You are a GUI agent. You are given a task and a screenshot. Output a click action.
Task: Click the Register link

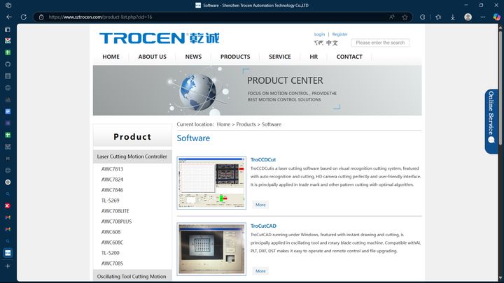(339, 34)
